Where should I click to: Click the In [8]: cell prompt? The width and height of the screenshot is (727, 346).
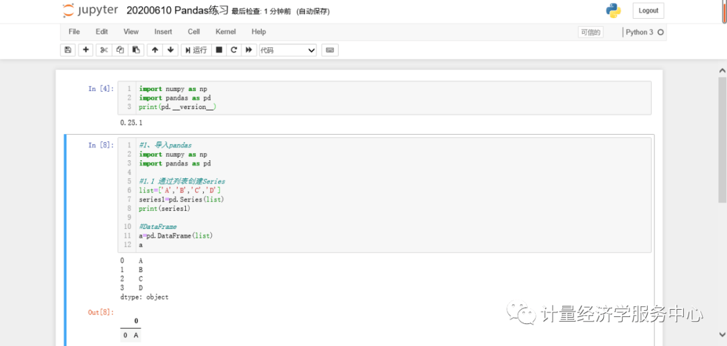click(x=101, y=145)
